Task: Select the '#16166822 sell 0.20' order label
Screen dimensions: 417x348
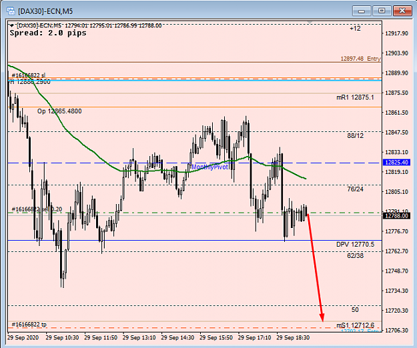Action: click(37, 209)
